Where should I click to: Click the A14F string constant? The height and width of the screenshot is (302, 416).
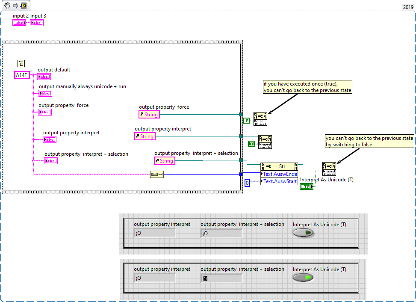22,75
